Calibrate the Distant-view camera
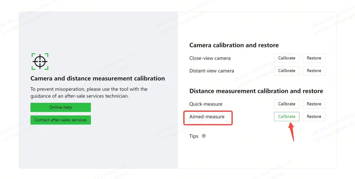Image resolution: width=355 pixels, height=179 pixels. click(x=287, y=71)
